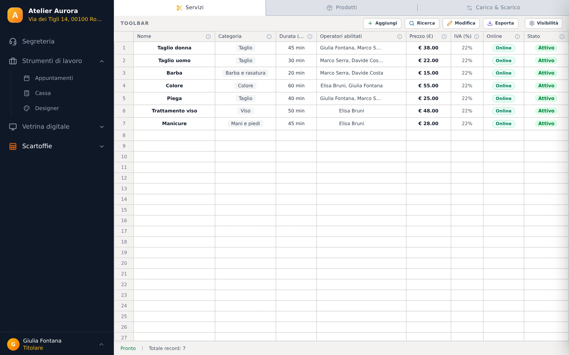Click the Atelier Aurora logo avatar
The width and height of the screenshot is (569, 355).
click(15, 15)
